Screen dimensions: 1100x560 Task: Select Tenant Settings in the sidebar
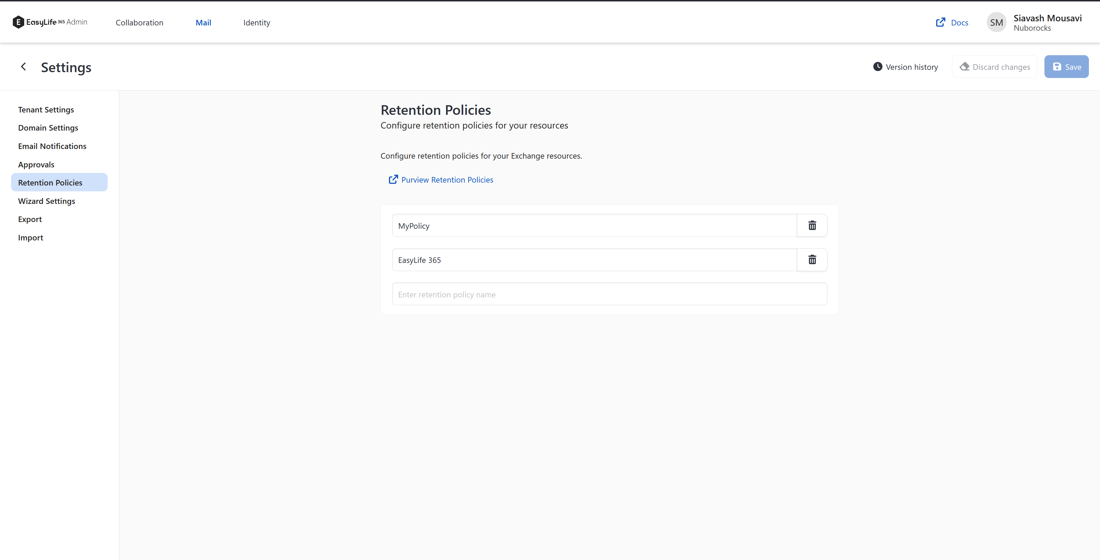click(46, 109)
